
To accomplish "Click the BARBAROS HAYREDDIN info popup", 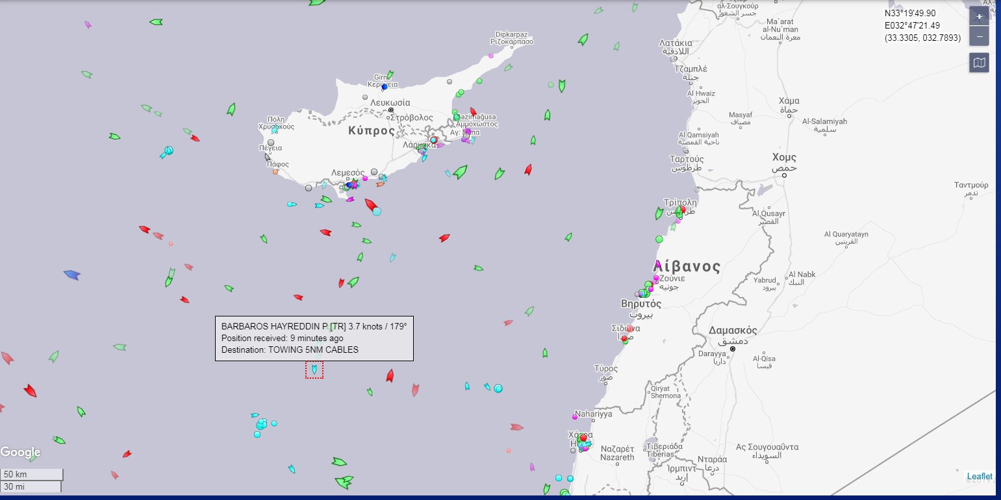I will [x=314, y=338].
